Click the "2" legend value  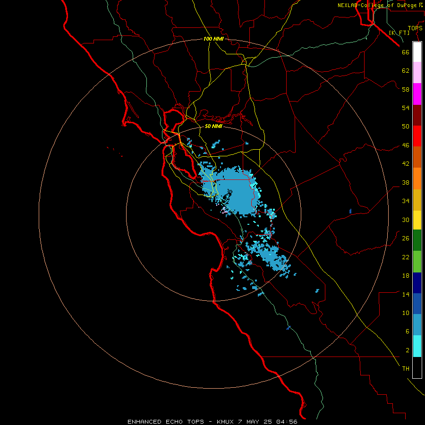[x=407, y=350]
